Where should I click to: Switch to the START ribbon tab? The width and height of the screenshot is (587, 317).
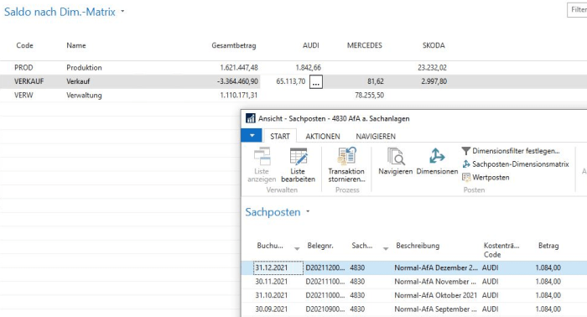(280, 136)
